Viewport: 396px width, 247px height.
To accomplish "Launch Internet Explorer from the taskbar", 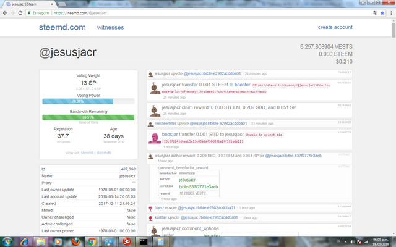I will (x=25, y=241).
